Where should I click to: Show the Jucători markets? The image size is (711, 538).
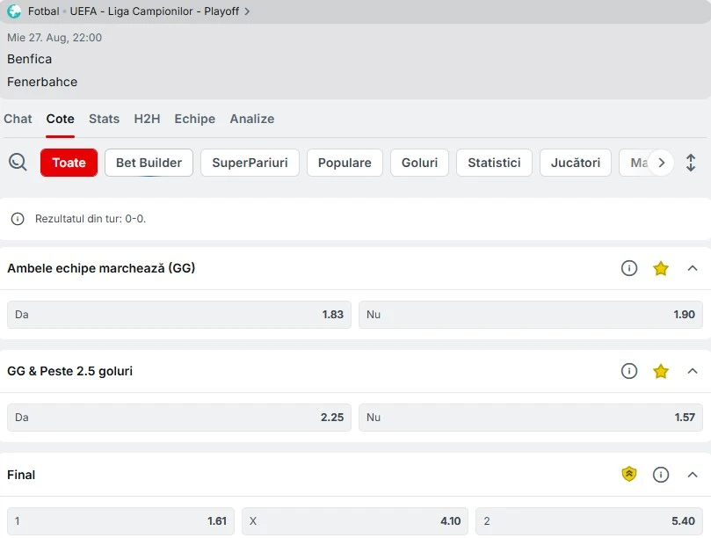click(576, 163)
